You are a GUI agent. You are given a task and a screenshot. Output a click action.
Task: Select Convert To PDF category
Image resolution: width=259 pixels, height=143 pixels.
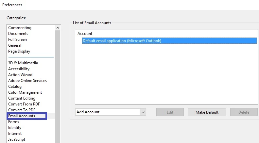click(22, 110)
